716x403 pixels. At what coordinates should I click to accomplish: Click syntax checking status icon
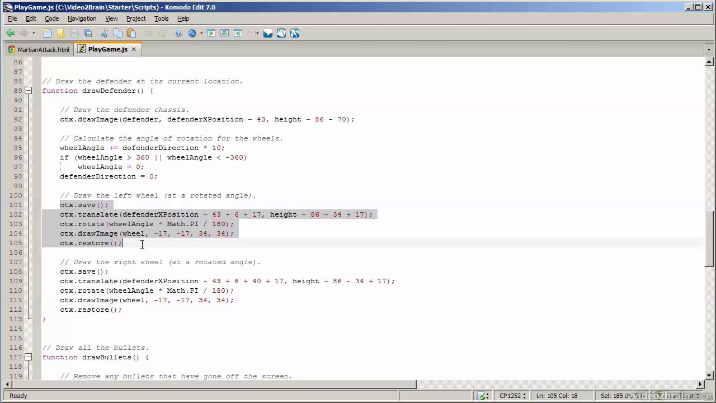[x=481, y=396]
